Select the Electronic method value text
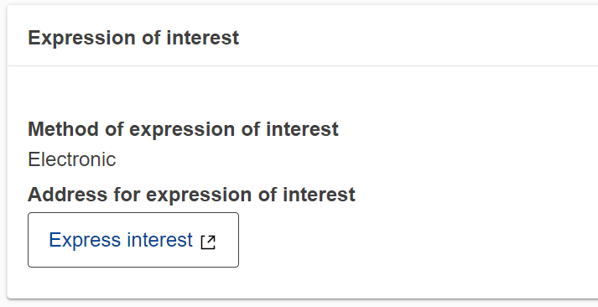The height and width of the screenshot is (307, 598). pyautogui.click(x=71, y=159)
